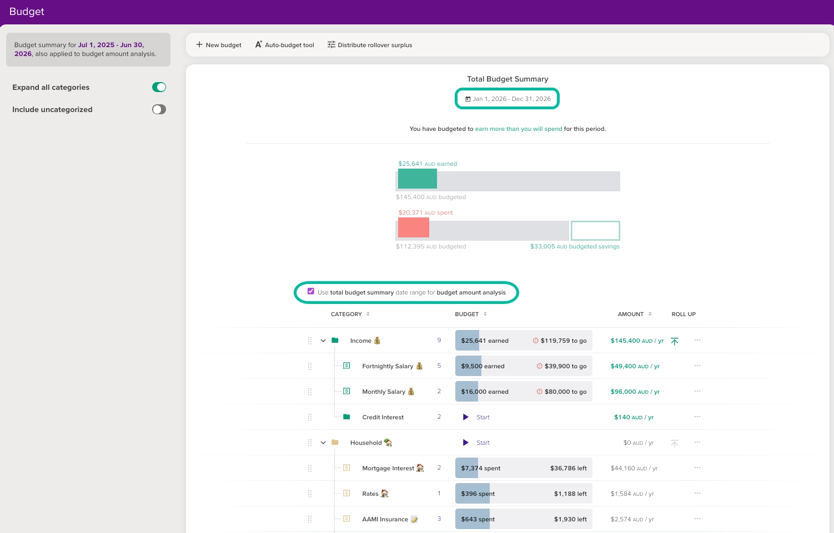Collapse the Income category chevron
The height and width of the screenshot is (533, 834).
tap(323, 341)
